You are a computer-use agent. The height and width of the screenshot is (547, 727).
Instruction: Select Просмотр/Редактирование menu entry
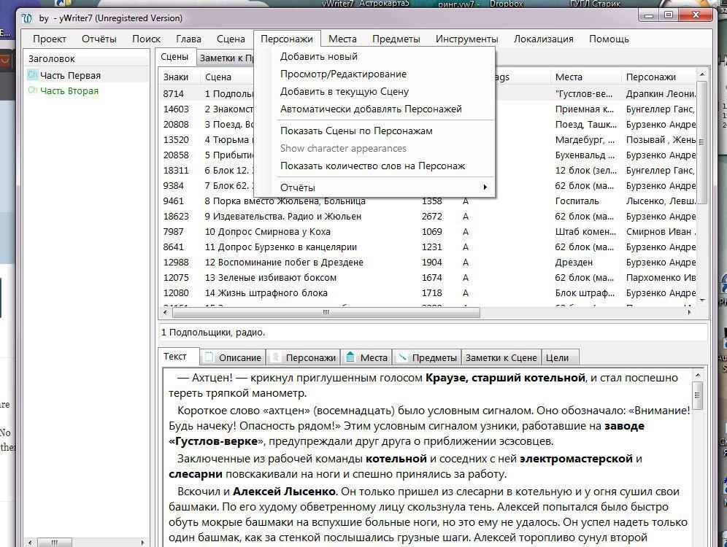pos(343,74)
